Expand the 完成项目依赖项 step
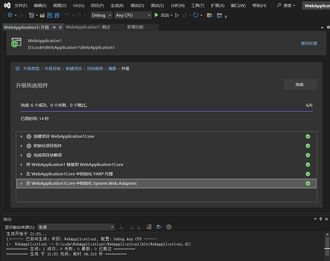 click(21, 155)
